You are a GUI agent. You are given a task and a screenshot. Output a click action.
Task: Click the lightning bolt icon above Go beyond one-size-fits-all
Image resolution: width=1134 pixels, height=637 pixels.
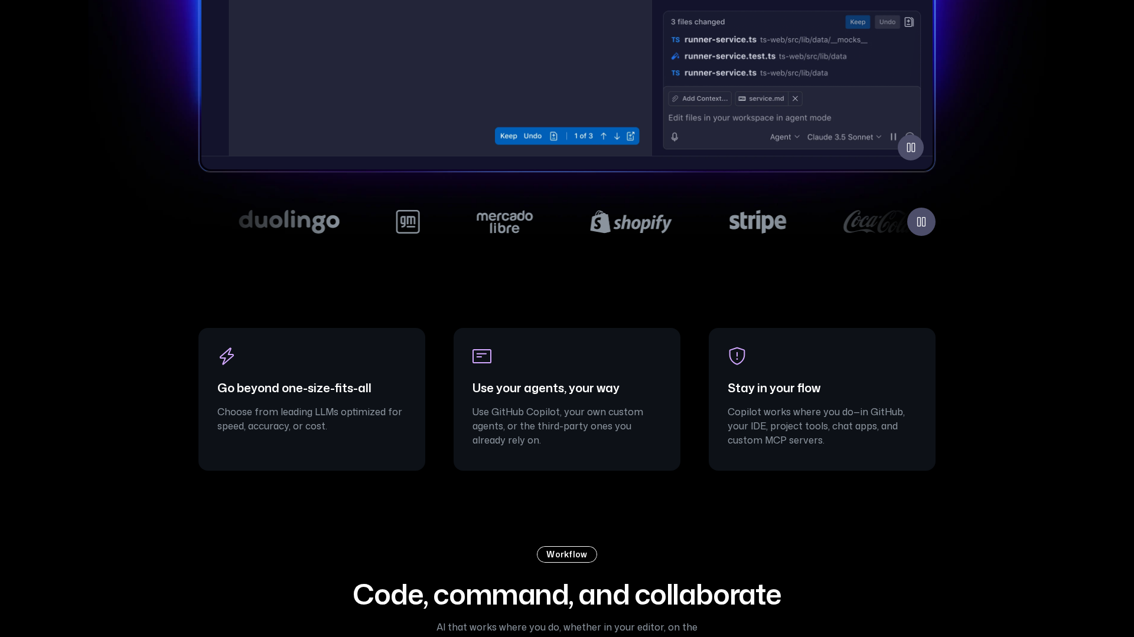[x=227, y=356]
